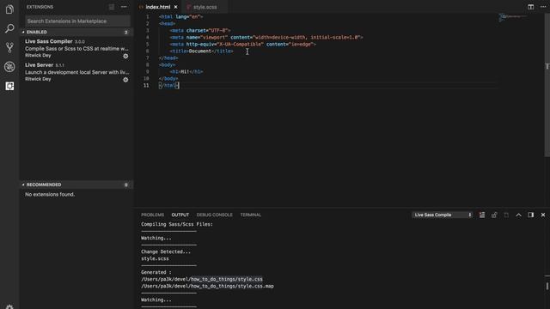The width and height of the screenshot is (550, 309).
Task: Click 'Change Detected...' output line
Action: pos(166,251)
